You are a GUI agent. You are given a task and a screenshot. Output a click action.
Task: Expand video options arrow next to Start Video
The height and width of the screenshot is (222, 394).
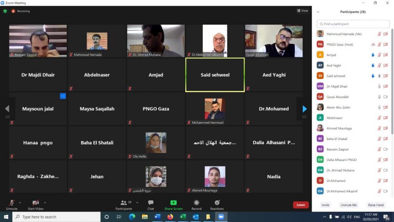point(45,203)
